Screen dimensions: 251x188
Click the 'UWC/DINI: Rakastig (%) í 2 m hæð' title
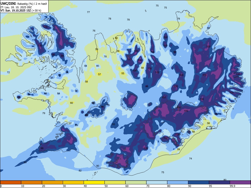pyautogui.click(x=24, y=4)
